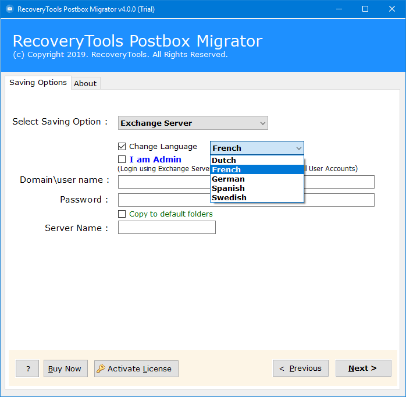Screen dimensions: 406x397
Task: Choose Dutch from the language list
Action: (x=257, y=160)
